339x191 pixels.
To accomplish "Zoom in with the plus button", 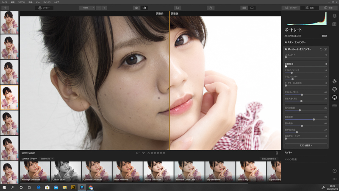I will pos(104,8).
